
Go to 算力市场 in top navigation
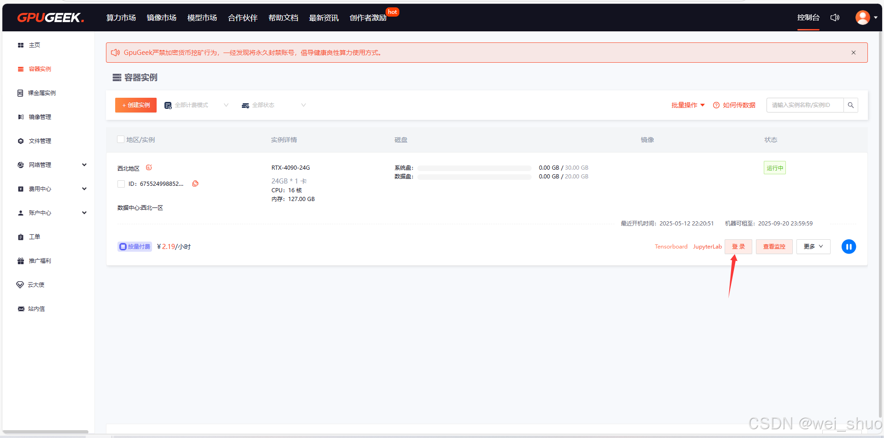[x=121, y=18]
